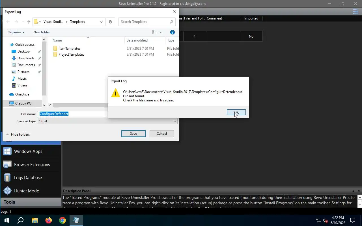Refresh the Templates folder view
362x226 pixels.
110,22
